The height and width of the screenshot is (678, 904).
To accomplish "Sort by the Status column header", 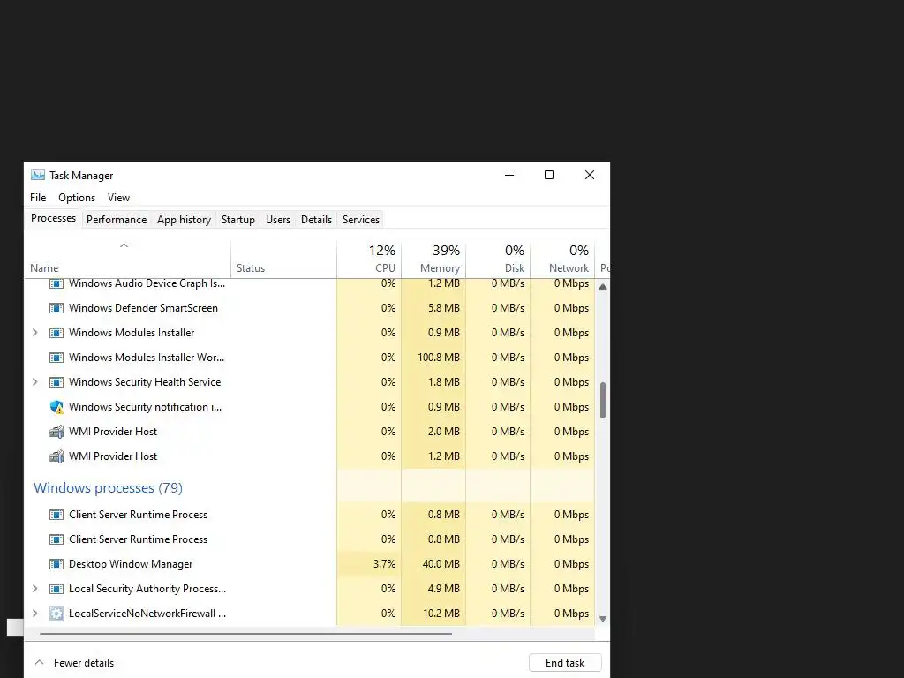I will point(283,259).
